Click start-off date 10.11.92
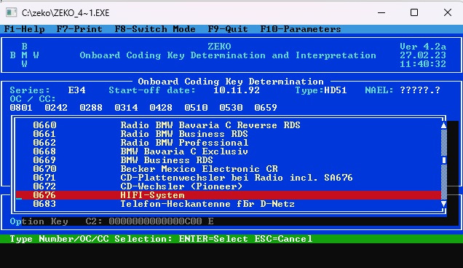This screenshot has height=268, width=463. pyautogui.click(x=237, y=90)
